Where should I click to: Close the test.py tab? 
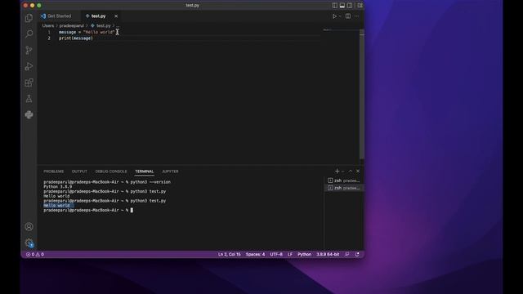(116, 16)
